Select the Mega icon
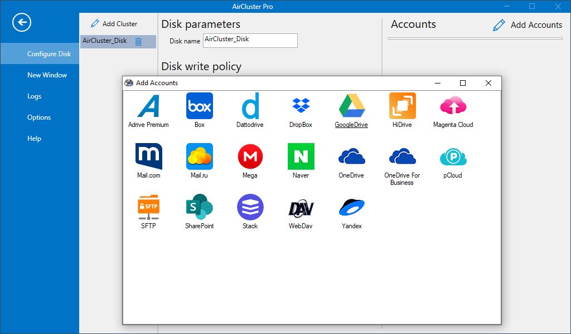Viewport: 571px width, 334px height. click(x=250, y=156)
